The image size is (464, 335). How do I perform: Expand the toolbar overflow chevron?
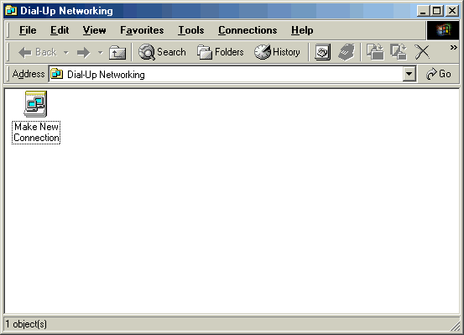(453, 47)
